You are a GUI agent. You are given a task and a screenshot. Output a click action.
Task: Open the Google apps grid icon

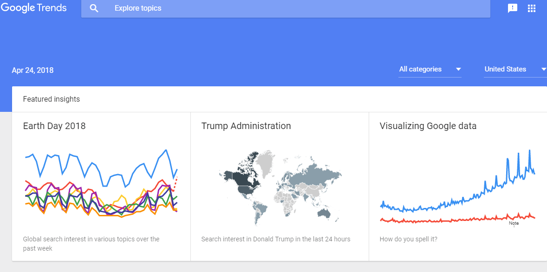pyautogui.click(x=531, y=8)
